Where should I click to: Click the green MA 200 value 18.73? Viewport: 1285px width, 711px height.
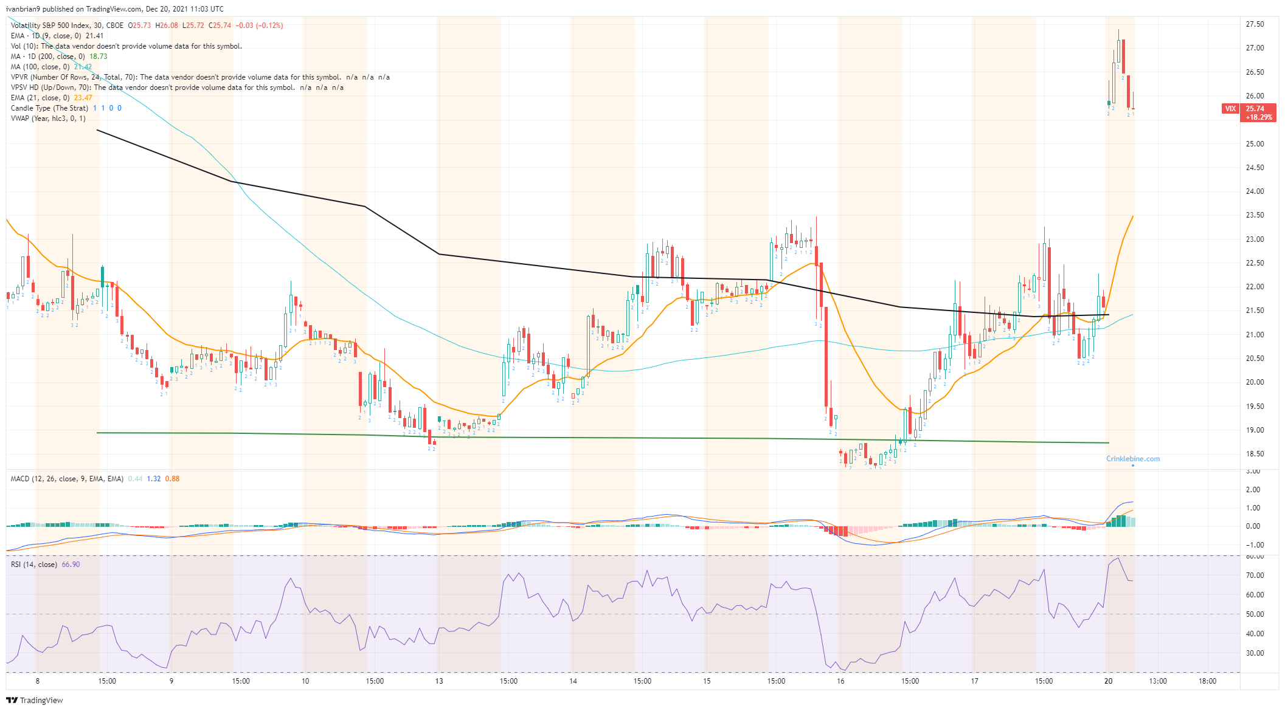99,57
